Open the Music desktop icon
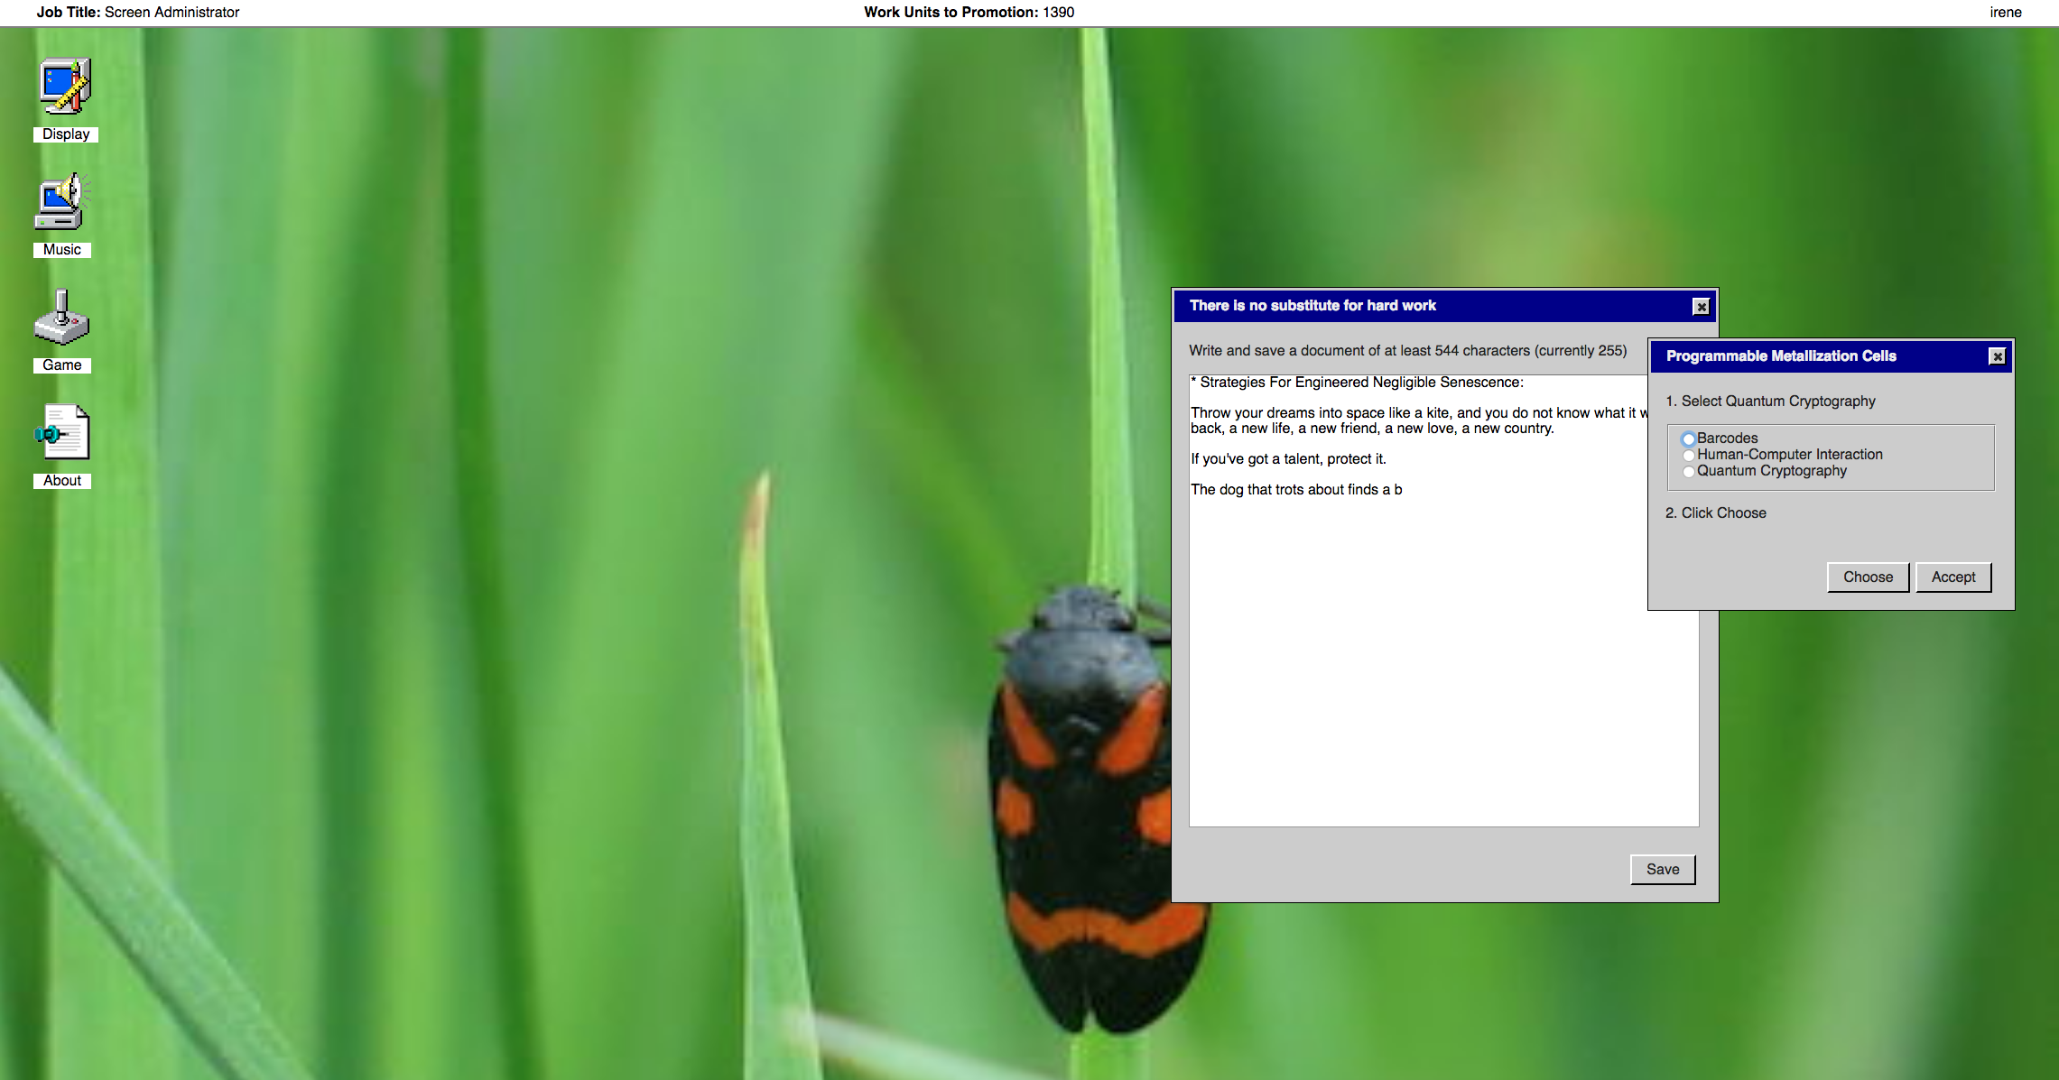Image resolution: width=2059 pixels, height=1080 pixels. tap(61, 202)
